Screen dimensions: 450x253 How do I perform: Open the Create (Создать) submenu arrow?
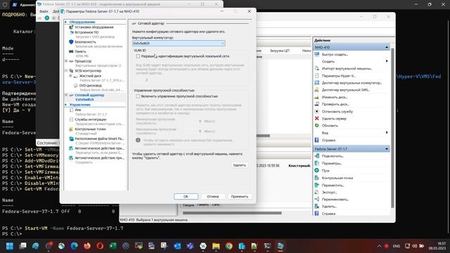click(x=387, y=61)
